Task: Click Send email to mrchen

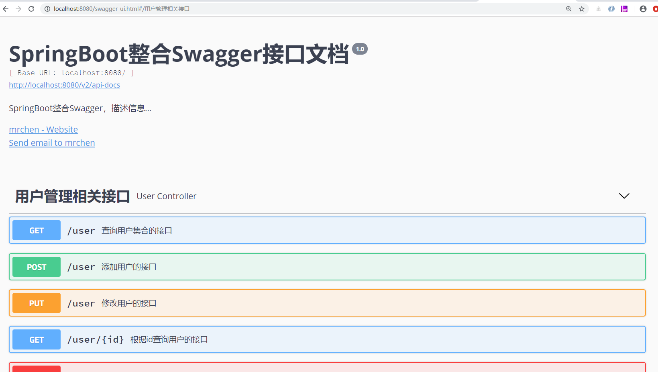Action: 52,143
